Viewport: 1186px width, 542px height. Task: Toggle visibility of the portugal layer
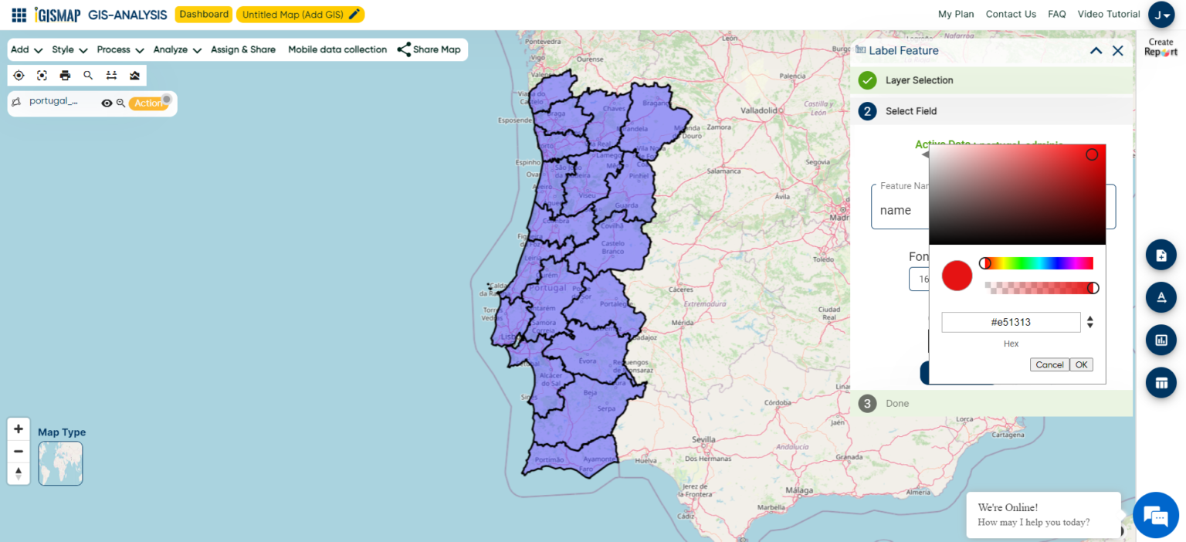[x=107, y=101]
